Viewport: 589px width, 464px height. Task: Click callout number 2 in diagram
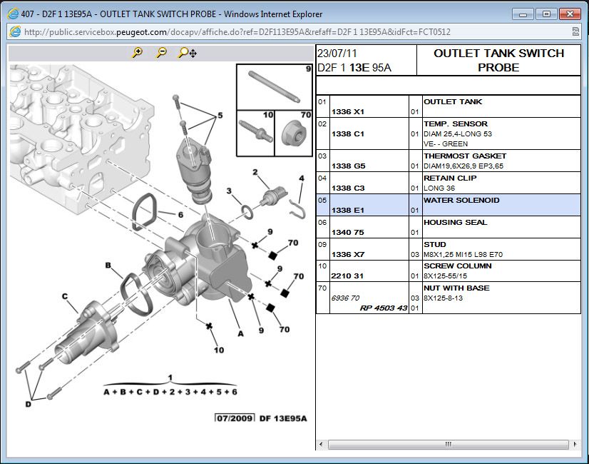[255, 172]
